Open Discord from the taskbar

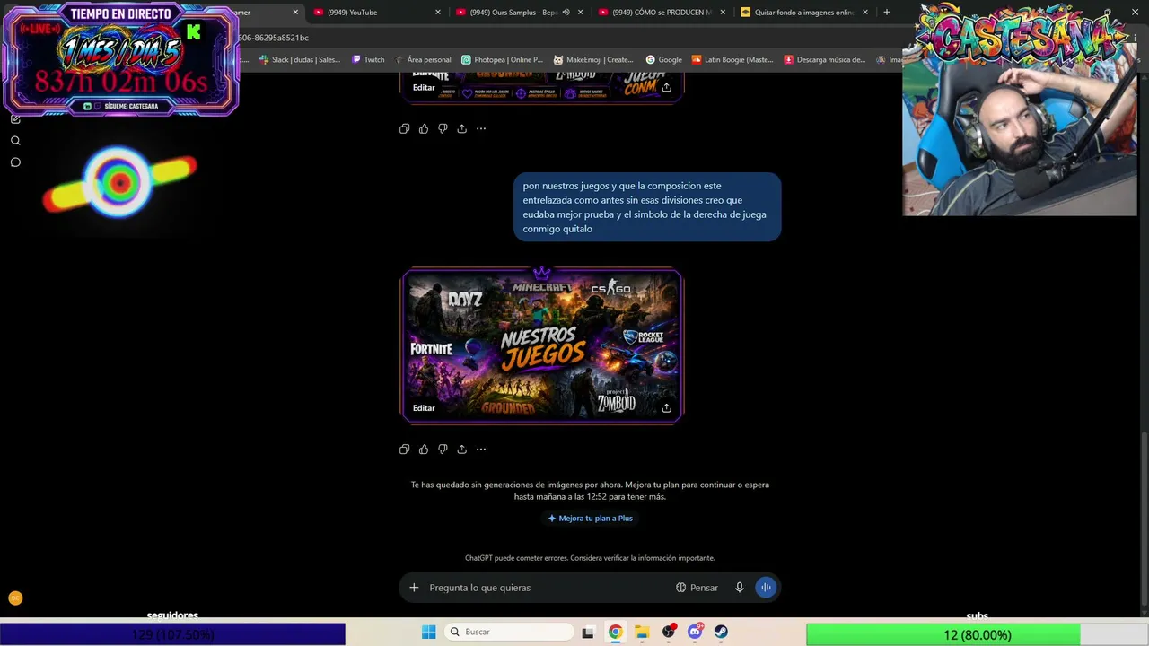695,632
